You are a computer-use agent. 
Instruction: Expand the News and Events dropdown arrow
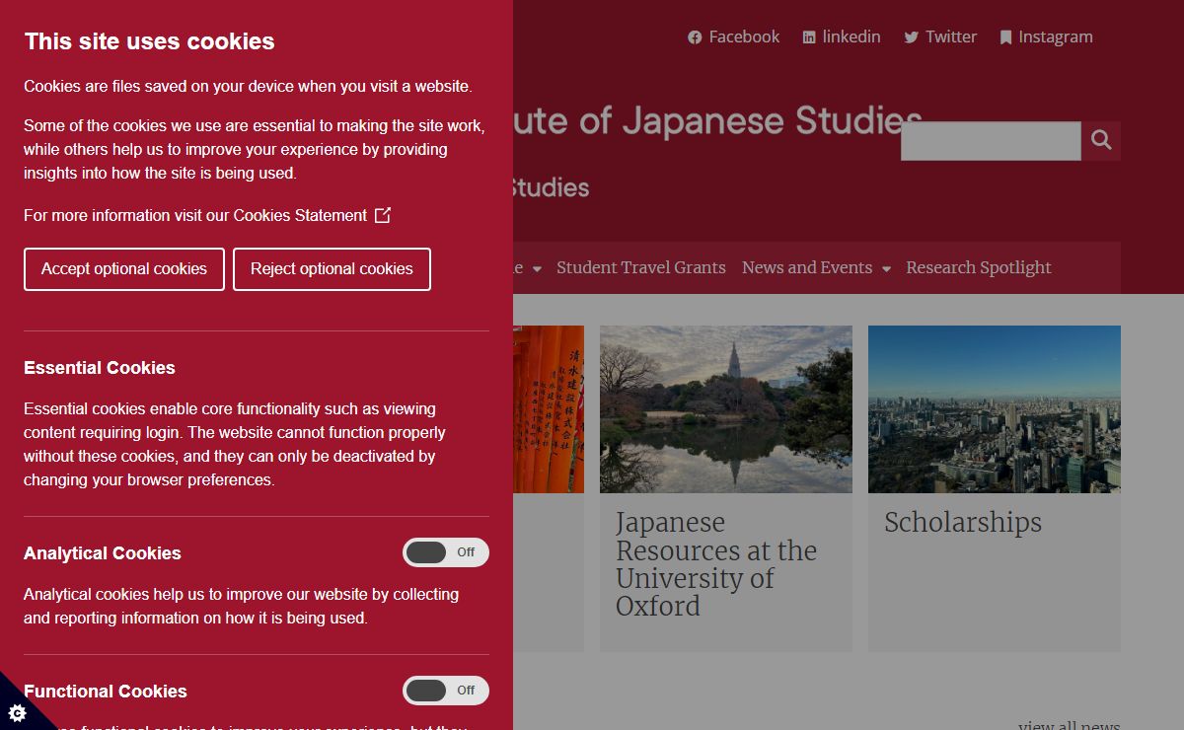[x=886, y=268]
